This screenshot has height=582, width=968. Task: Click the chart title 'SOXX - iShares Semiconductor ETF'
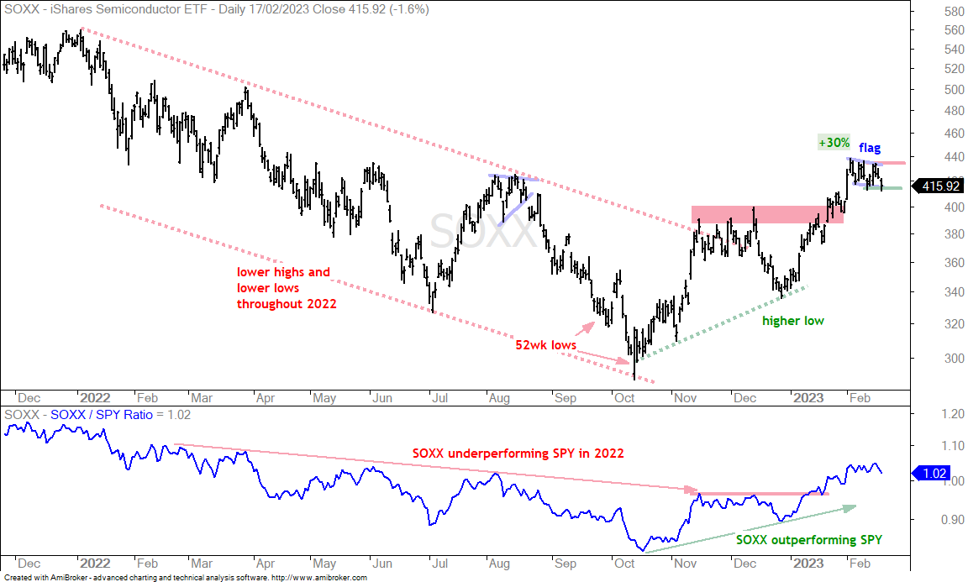click(108, 9)
